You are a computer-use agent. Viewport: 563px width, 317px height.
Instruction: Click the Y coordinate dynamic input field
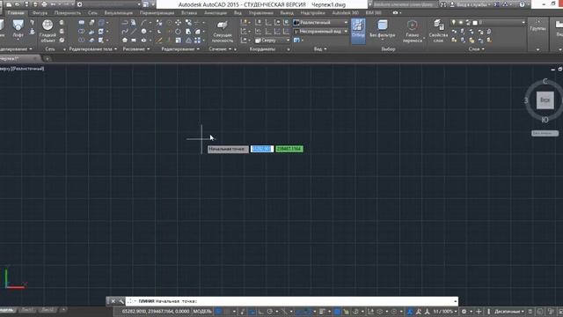pos(289,149)
